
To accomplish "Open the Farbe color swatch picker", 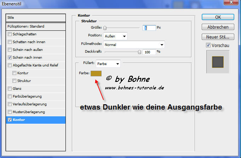I will click(x=96, y=74).
